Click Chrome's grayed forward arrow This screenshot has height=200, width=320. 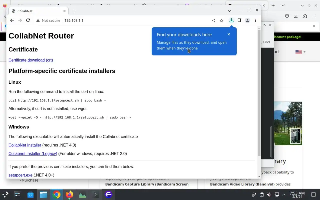pos(20,20)
